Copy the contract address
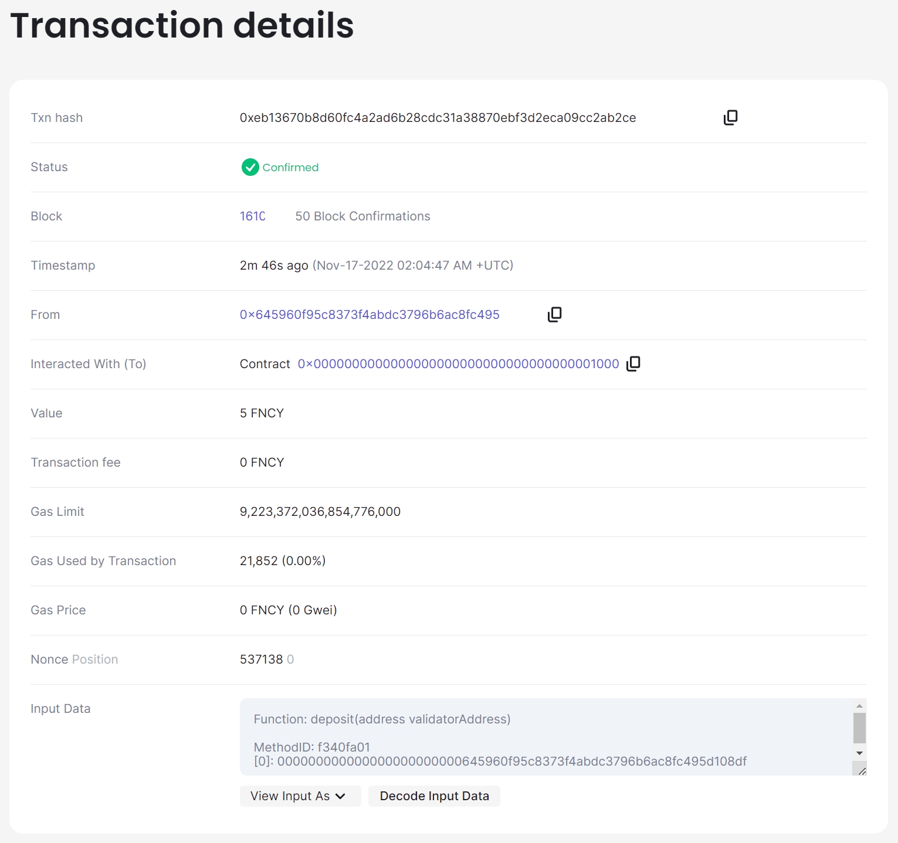Viewport: 898px width, 843px height. pyautogui.click(x=633, y=364)
